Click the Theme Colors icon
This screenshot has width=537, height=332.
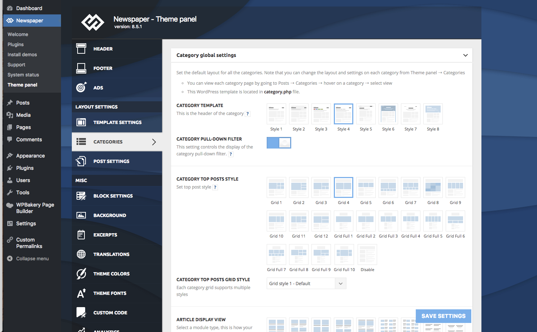(81, 274)
